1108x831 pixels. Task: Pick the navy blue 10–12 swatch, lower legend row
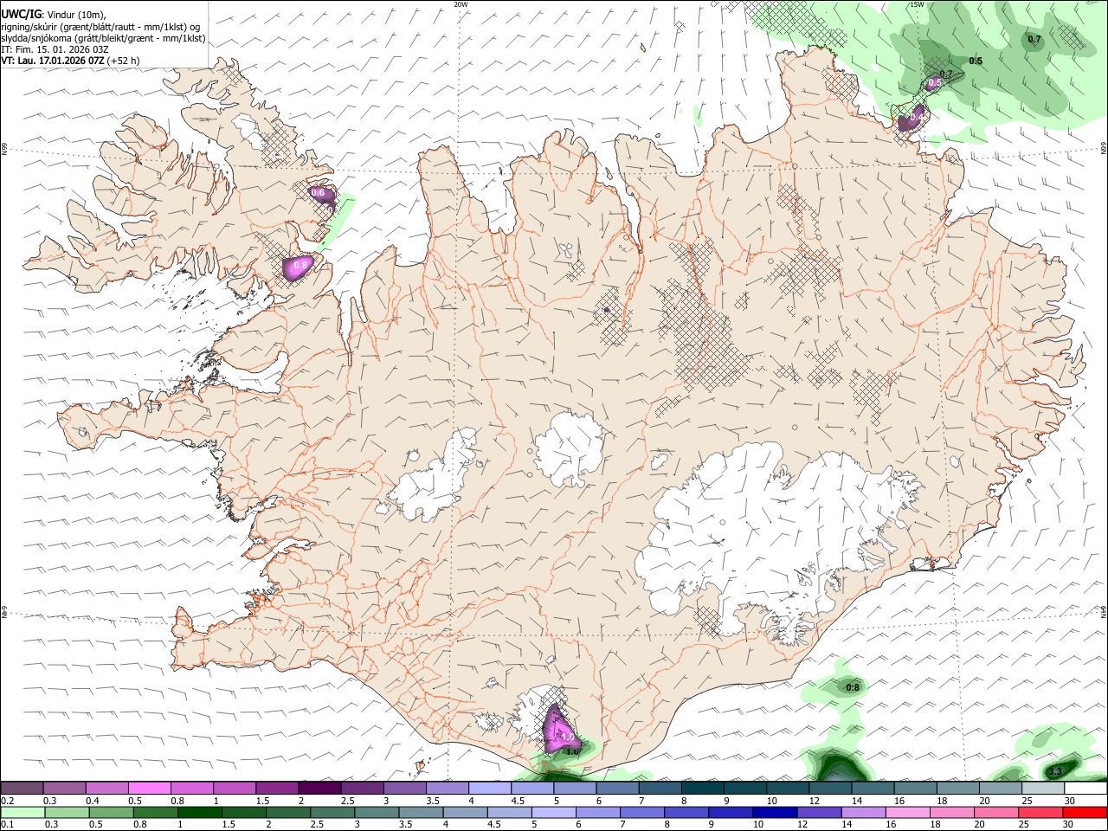pyautogui.click(x=776, y=813)
